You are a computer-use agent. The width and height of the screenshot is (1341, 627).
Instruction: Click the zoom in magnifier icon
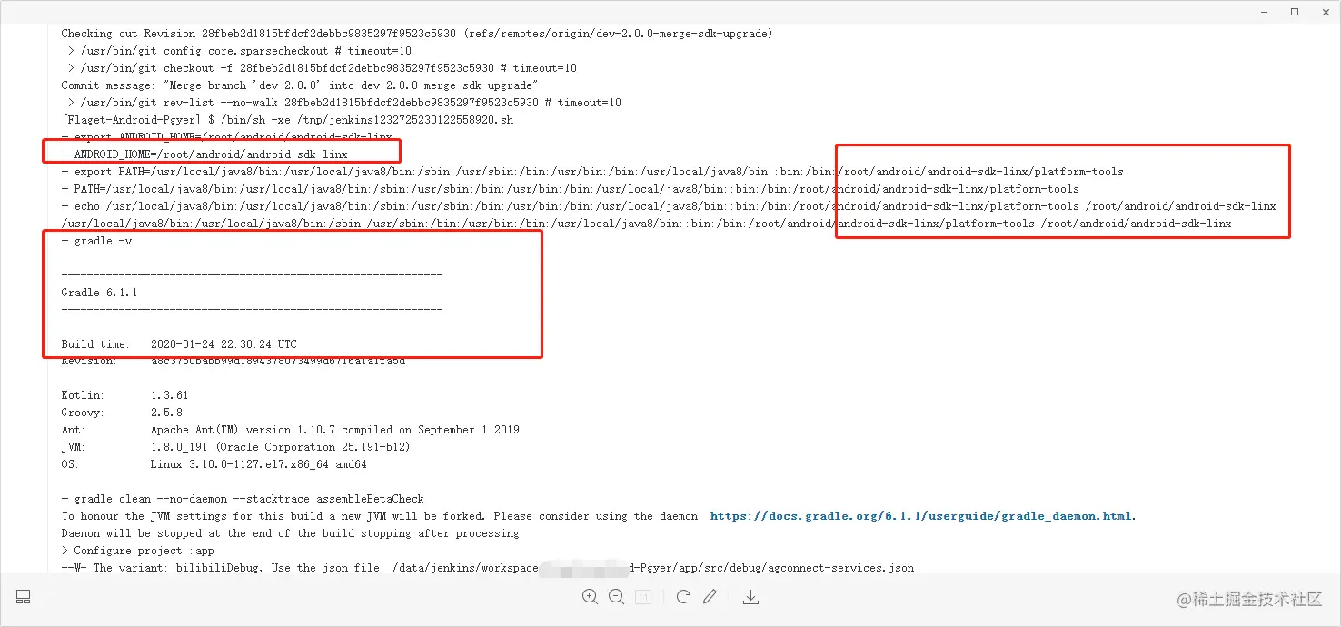click(590, 597)
